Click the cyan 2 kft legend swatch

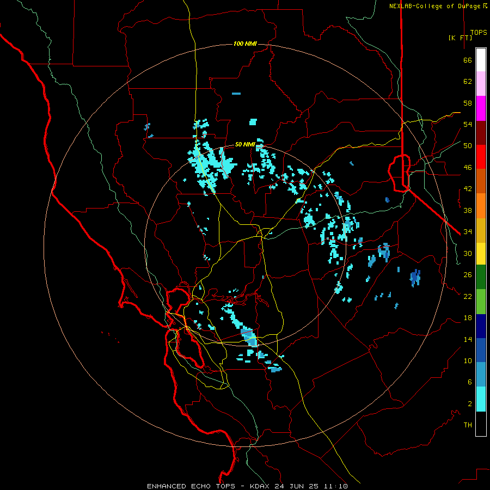point(481,399)
